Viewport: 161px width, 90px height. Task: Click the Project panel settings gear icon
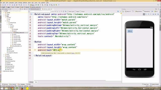25,9
